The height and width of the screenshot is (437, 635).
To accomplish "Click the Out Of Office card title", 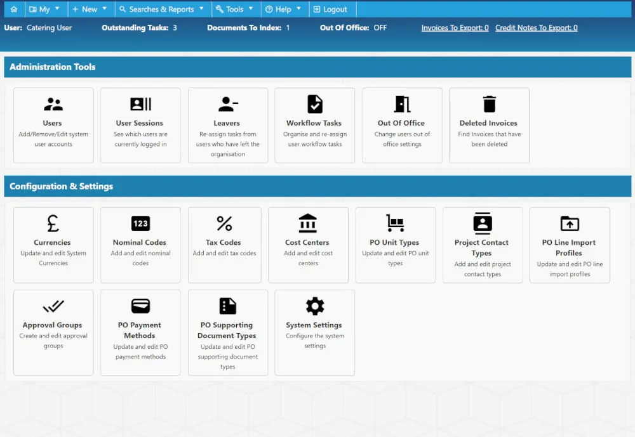I will tap(401, 123).
